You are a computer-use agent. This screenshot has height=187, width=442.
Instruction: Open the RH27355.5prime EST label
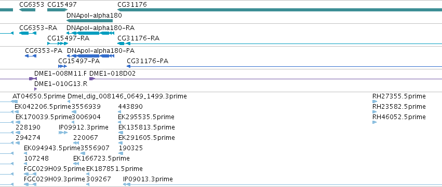click(x=399, y=96)
